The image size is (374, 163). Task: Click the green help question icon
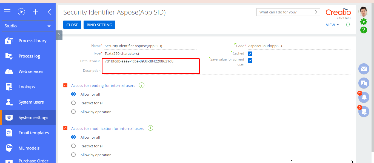364,30
